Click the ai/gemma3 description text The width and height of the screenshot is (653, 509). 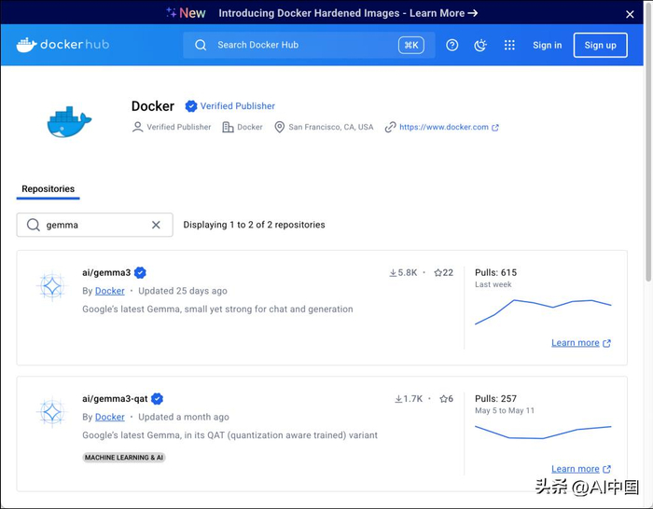(217, 310)
